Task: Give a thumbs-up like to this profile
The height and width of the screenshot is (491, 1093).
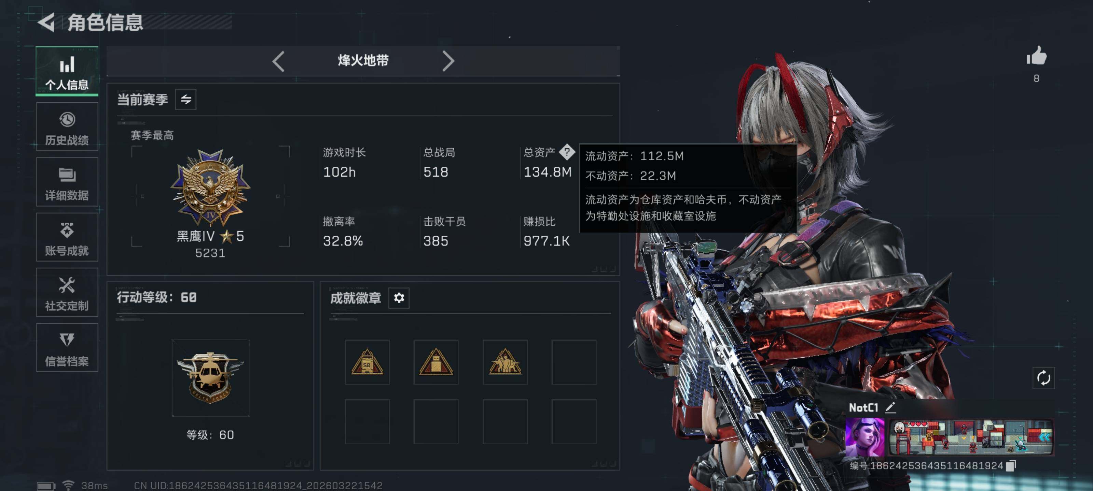Action: [x=1036, y=56]
